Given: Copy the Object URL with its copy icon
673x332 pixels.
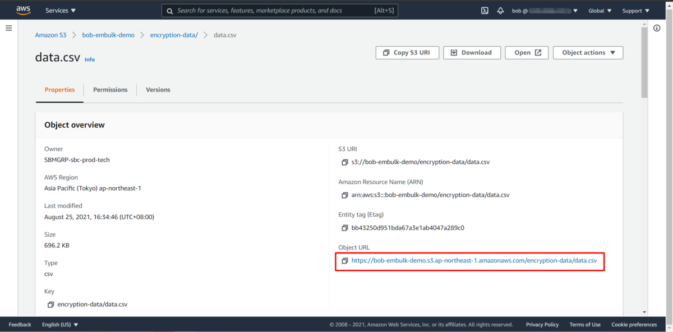Looking at the screenshot, I should 345,261.
